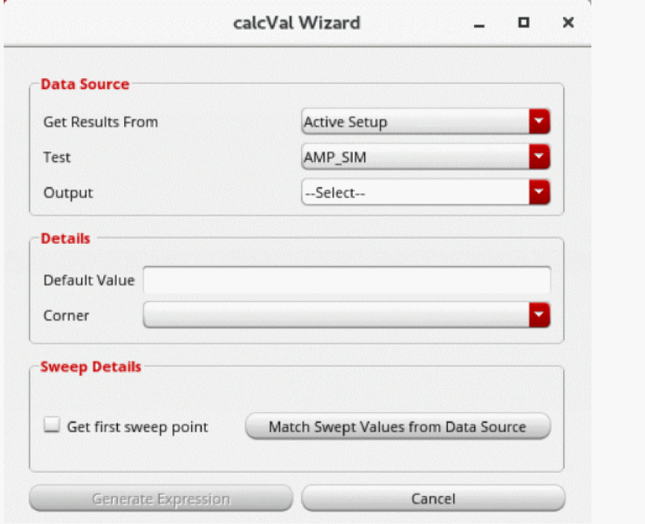645x524 pixels.
Task: Open the --Select-- Output combo box text
Action: coord(414,193)
